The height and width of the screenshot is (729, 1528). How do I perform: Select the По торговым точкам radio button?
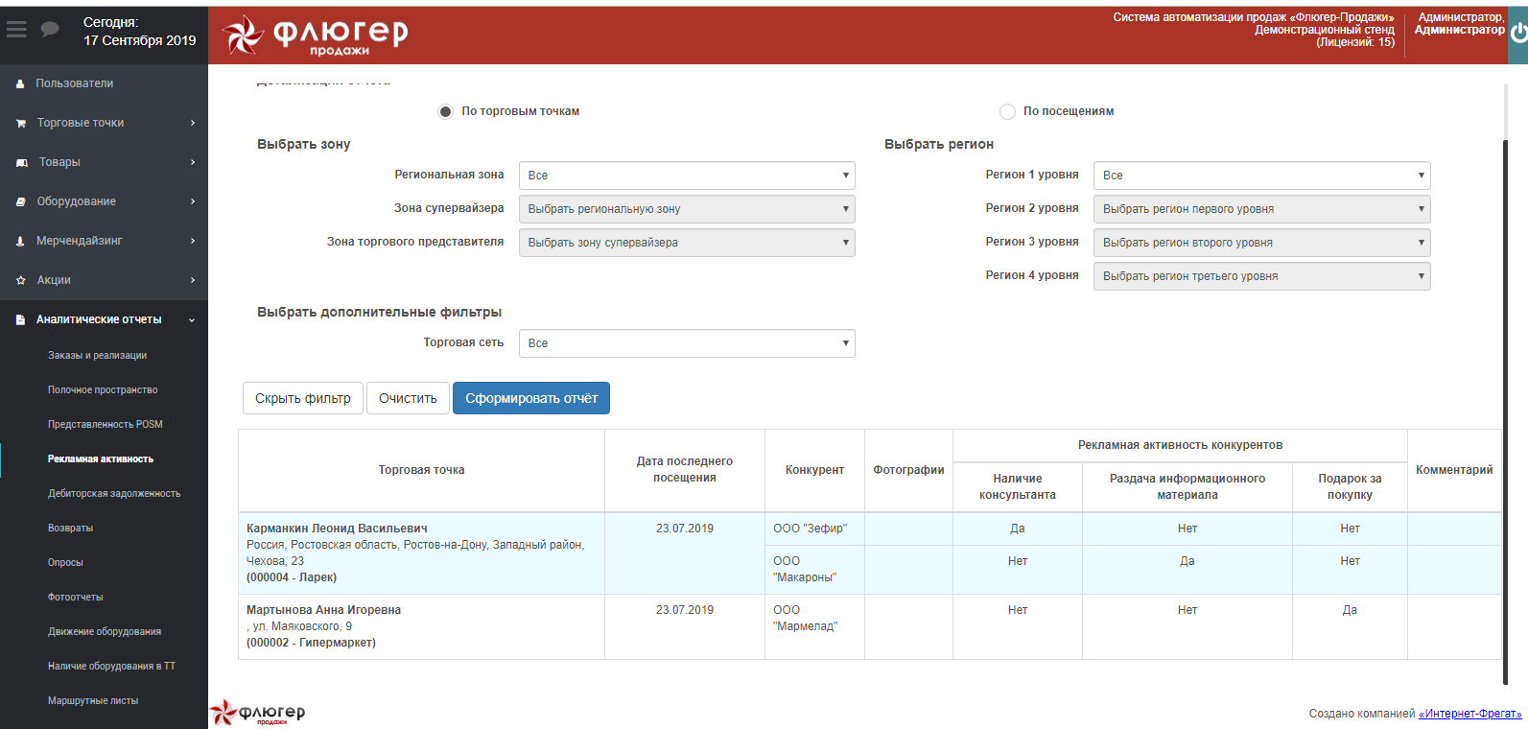446,112
